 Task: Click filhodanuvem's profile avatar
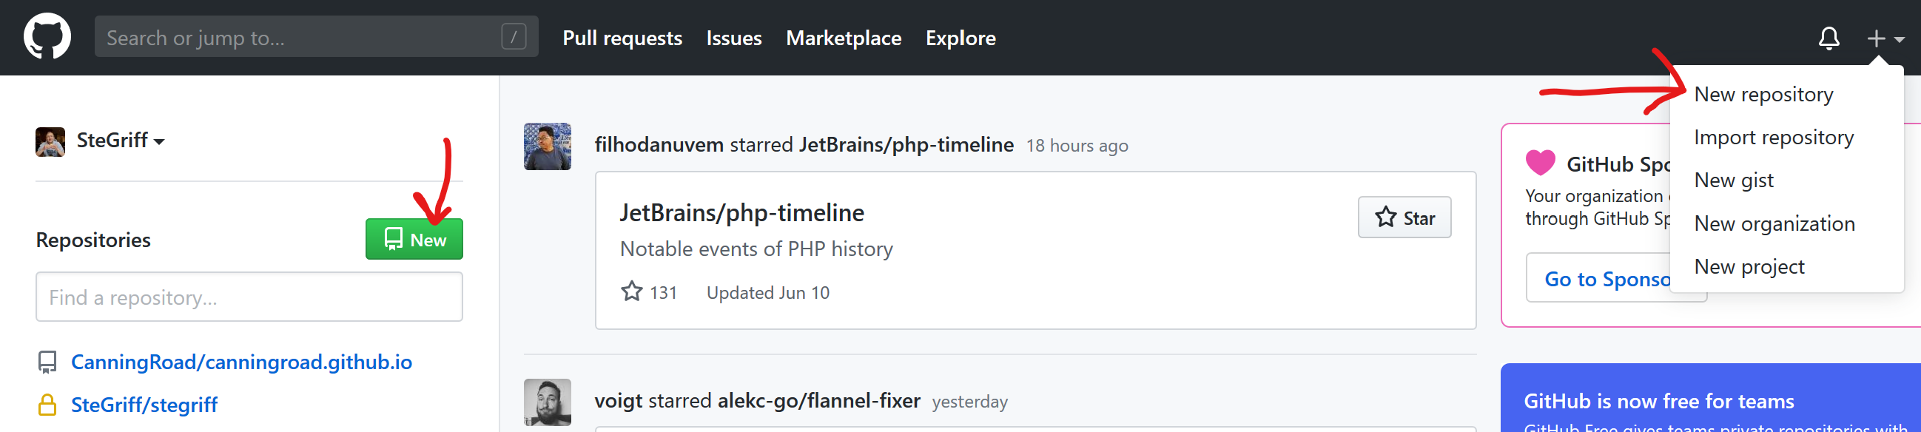pyautogui.click(x=548, y=146)
